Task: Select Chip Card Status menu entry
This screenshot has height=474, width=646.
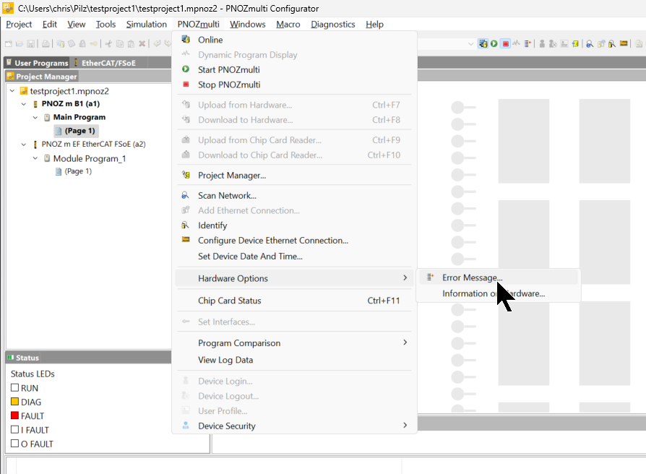Action: tap(294, 301)
